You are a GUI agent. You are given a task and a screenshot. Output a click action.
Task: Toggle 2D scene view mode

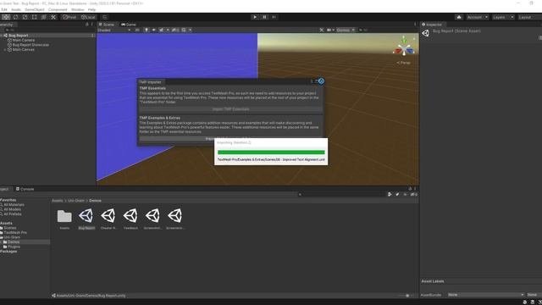pos(137,30)
